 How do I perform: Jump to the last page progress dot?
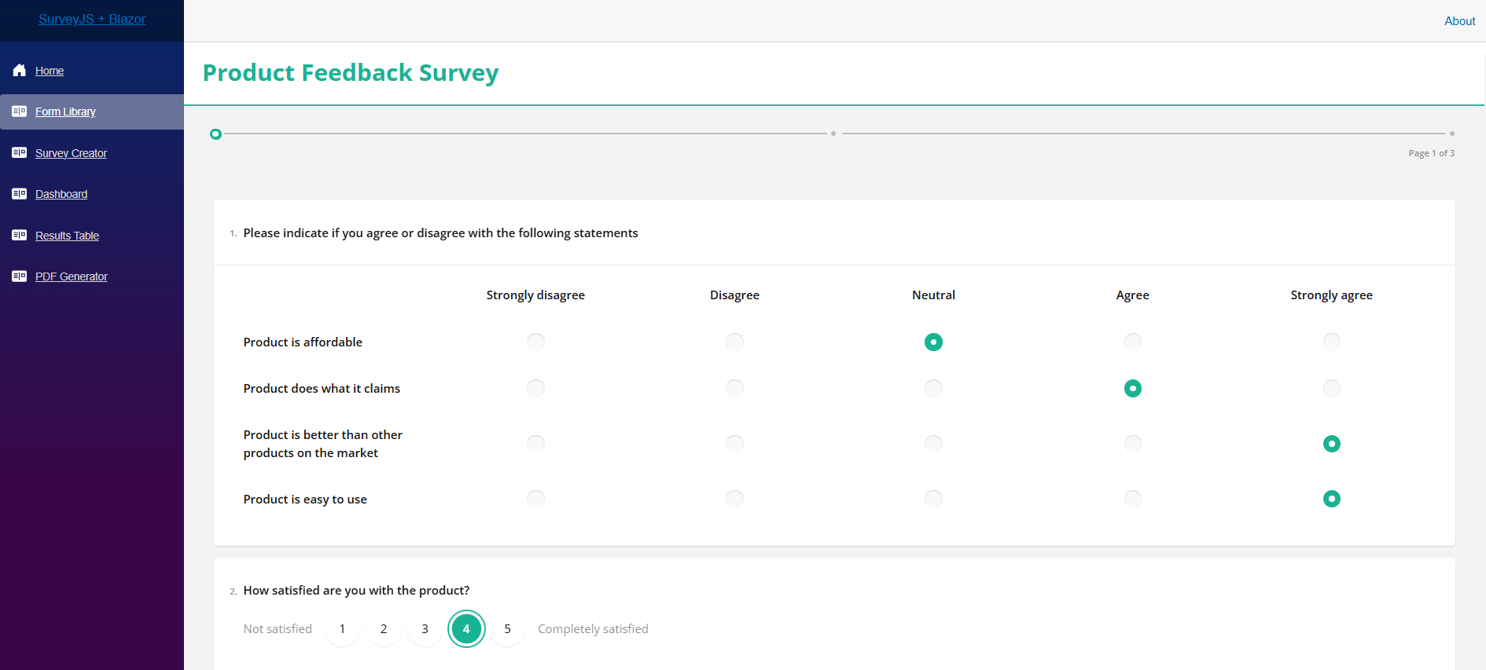pos(1451,134)
